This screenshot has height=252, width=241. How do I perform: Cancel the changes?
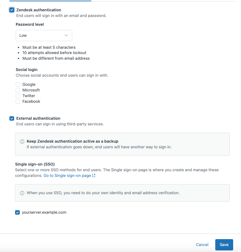tap(202, 245)
